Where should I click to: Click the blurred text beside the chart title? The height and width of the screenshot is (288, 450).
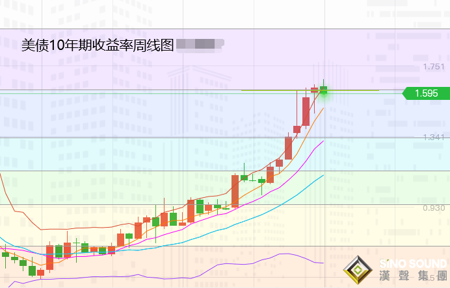(x=200, y=45)
